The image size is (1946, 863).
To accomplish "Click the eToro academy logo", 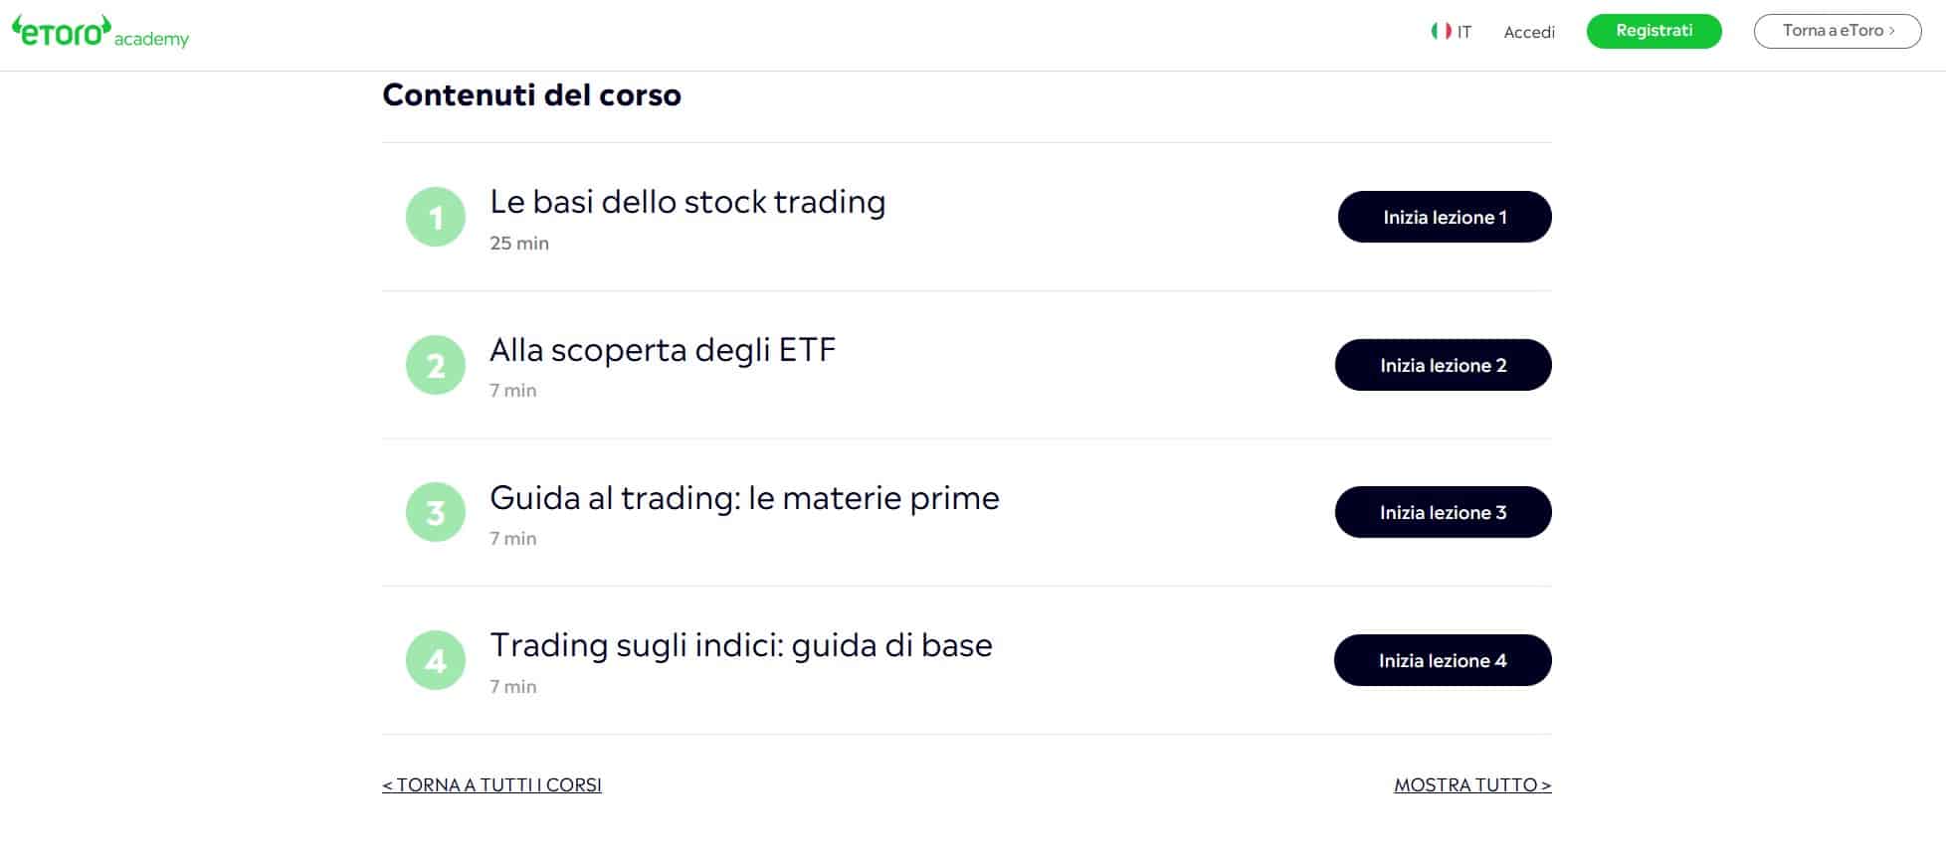I will click(x=99, y=33).
